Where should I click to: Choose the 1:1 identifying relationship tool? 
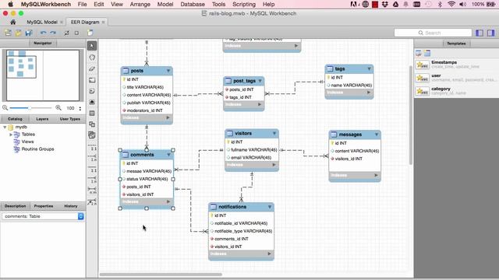point(92,170)
